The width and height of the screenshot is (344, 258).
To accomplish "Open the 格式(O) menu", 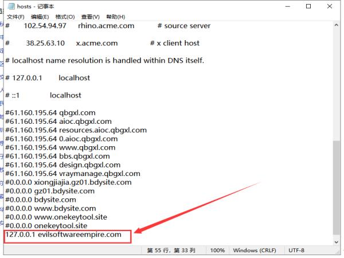I will 65,17.
